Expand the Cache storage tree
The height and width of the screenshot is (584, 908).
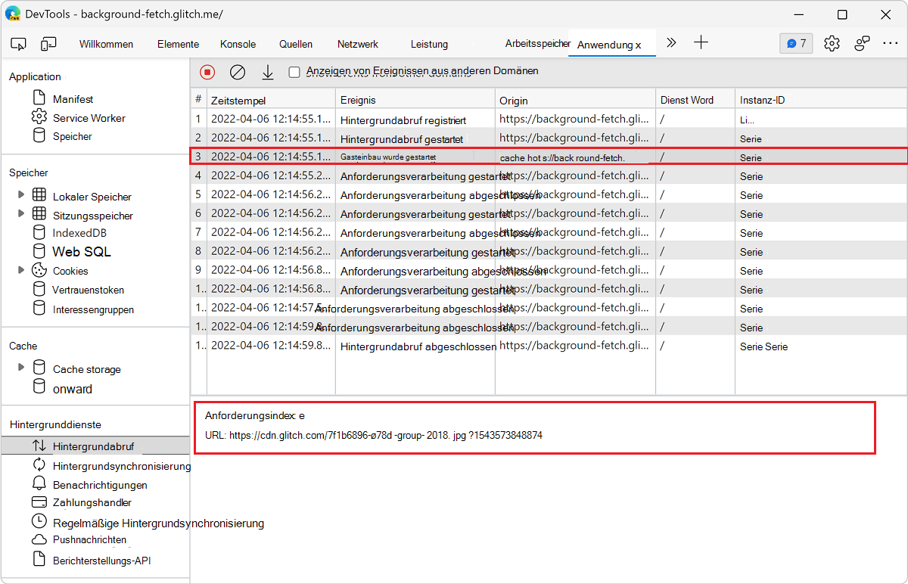tap(22, 368)
